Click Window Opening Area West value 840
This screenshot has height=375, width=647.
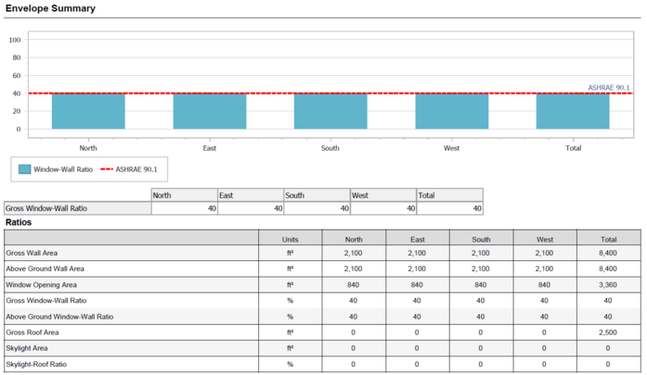[x=544, y=285]
